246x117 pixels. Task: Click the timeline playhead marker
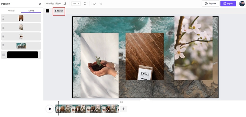59,101
